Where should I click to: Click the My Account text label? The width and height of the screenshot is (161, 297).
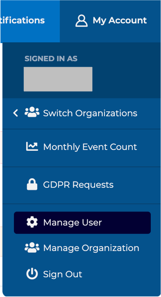120,21
